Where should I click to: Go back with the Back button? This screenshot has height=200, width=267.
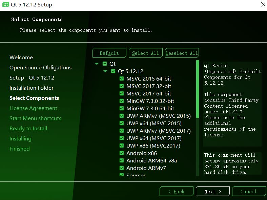coord(177,192)
